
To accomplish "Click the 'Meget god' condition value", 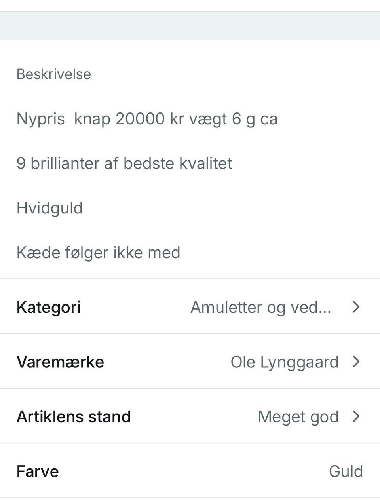I will coord(298,416).
